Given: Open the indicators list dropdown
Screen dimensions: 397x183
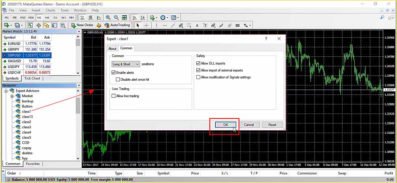Looking at the screenshot, I should tap(153, 18).
